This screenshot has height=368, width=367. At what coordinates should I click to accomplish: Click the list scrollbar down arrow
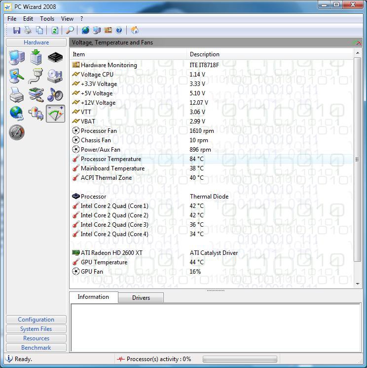pyautogui.click(x=358, y=284)
